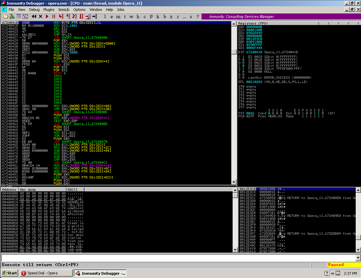Screen dimensions: 361x278
Task: Open the Python shell window icon
Action: pos(19,17)
